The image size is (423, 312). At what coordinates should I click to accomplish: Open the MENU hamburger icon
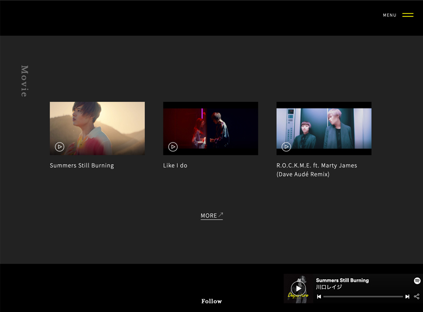click(x=408, y=15)
